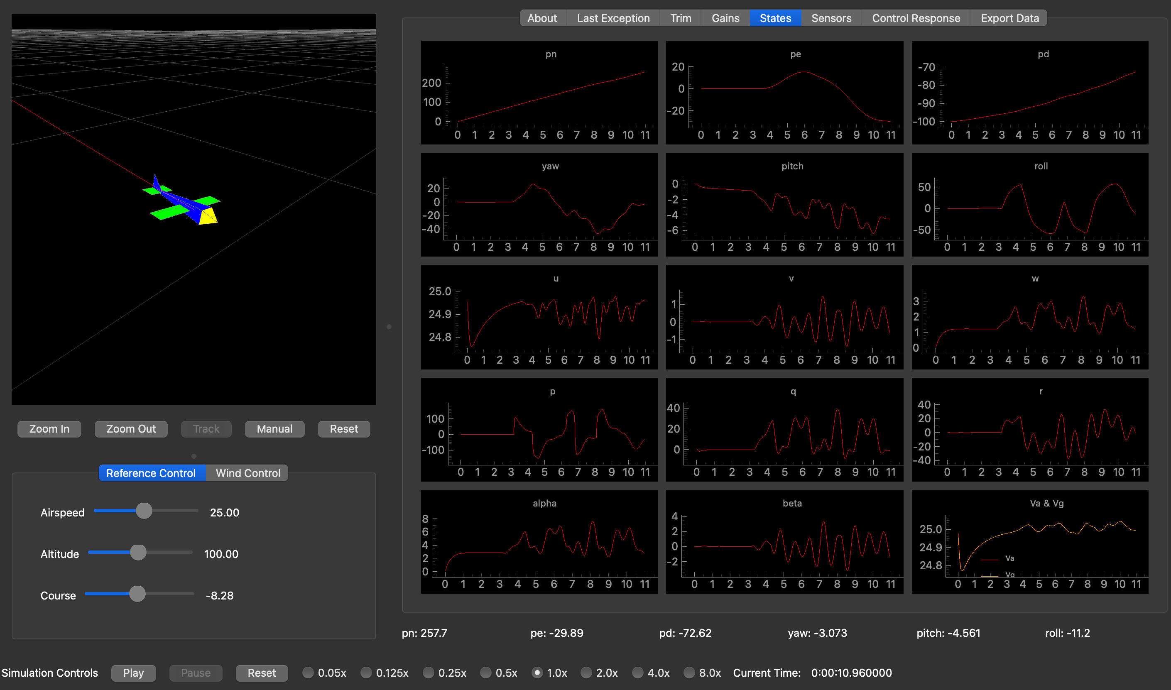The image size is (1171, 690).
Task: Switch to the Sensors tab
Action: coord(831,18)
